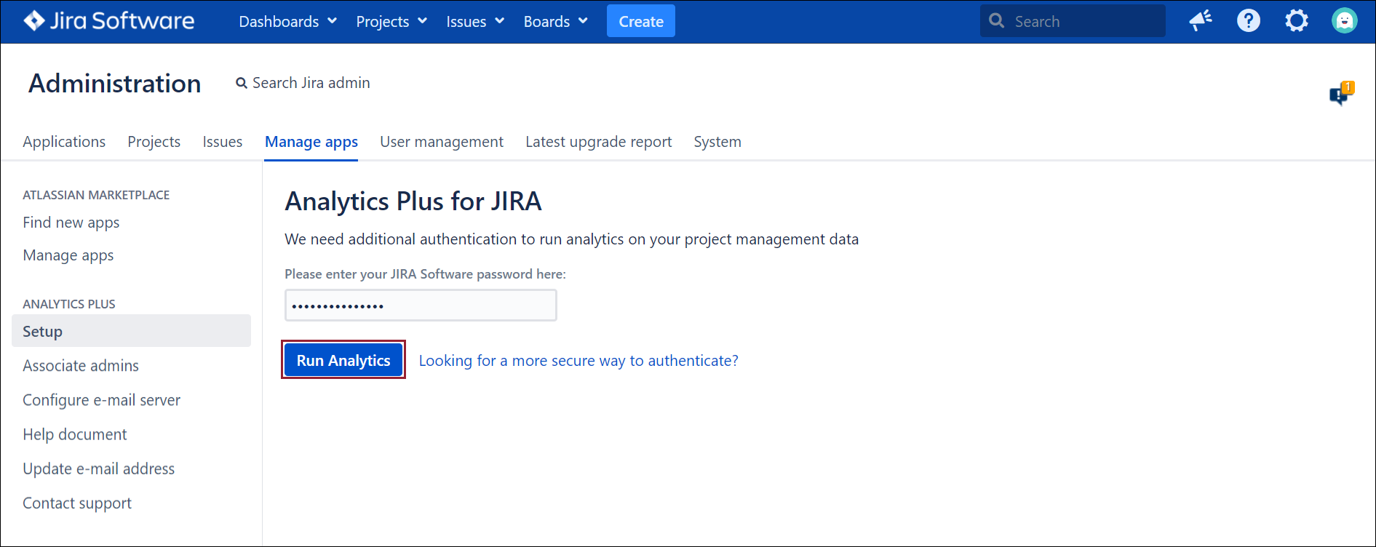Click the Jira Software logo
Viewport: 1376px width, 547px height.
point(109,21)
